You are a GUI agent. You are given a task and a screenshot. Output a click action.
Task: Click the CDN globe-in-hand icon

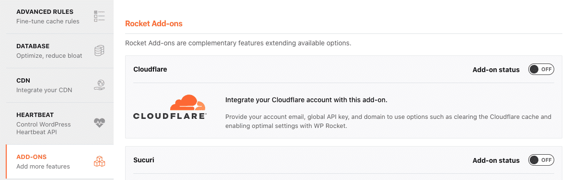[99, 85]
